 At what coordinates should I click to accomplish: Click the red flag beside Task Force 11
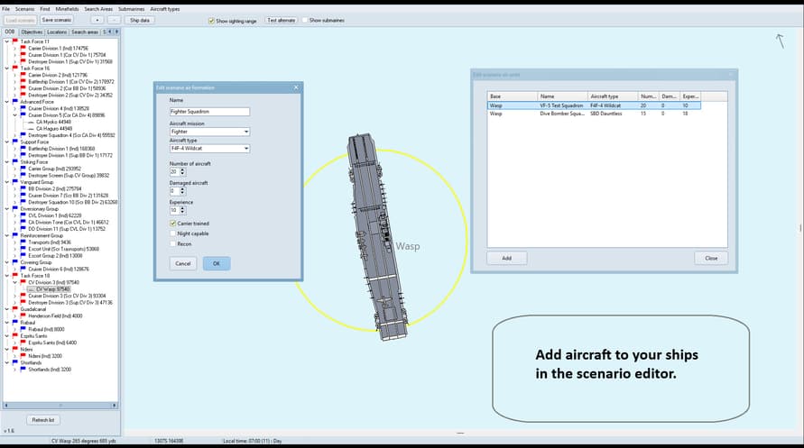[14, 41]
